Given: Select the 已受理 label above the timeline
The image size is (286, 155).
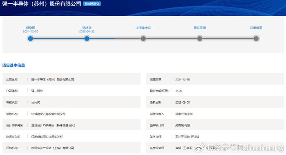Looking at the screenshot, I should coord(31,28).
